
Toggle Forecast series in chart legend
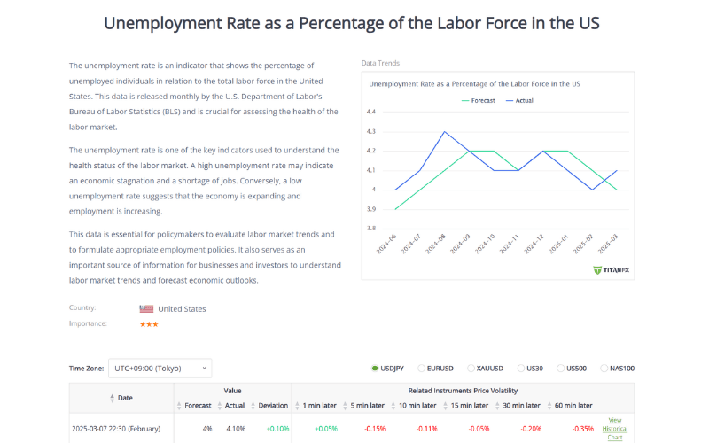point(478,101)
